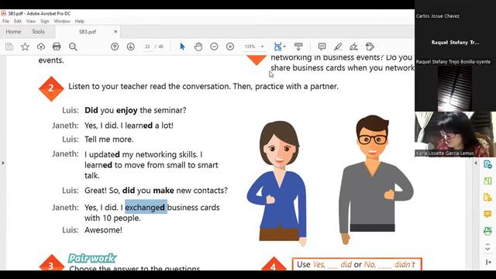496x279 pixels.
Task: Print the file with printer icon
Action: click(x=57, y=46)
